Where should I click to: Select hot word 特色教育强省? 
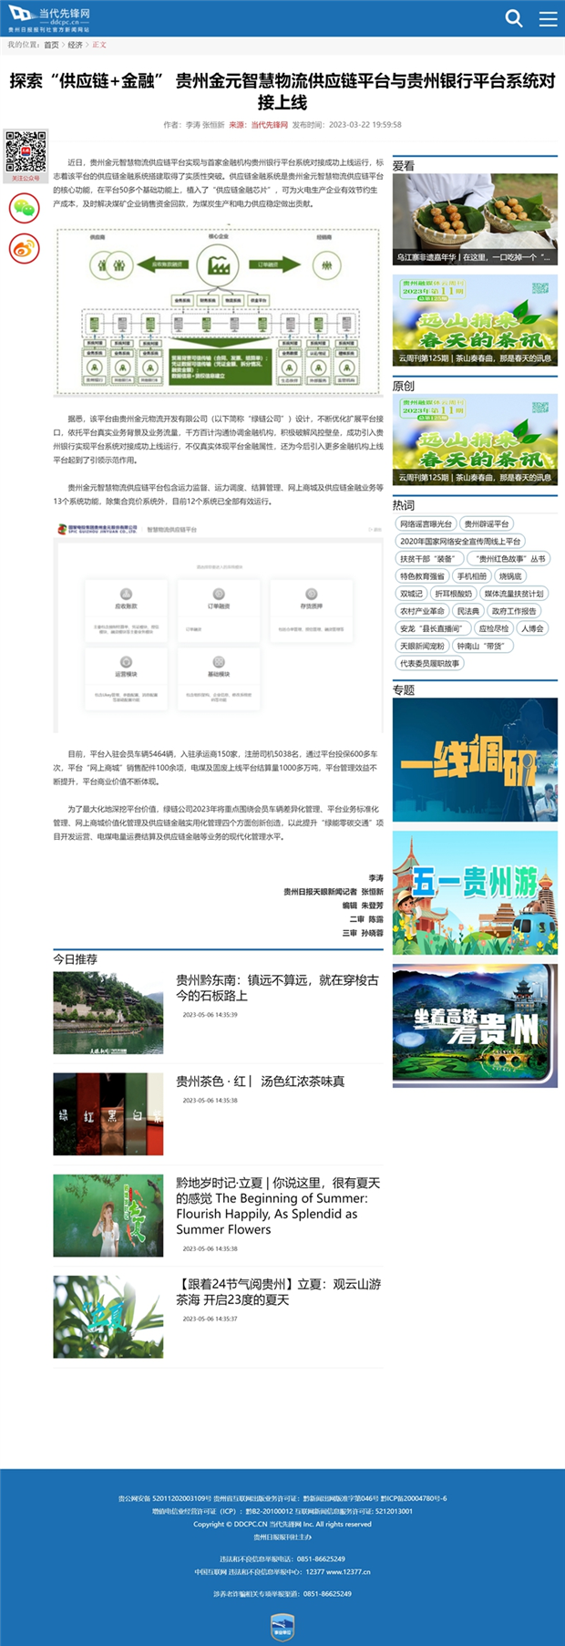(x=422, y=576)
